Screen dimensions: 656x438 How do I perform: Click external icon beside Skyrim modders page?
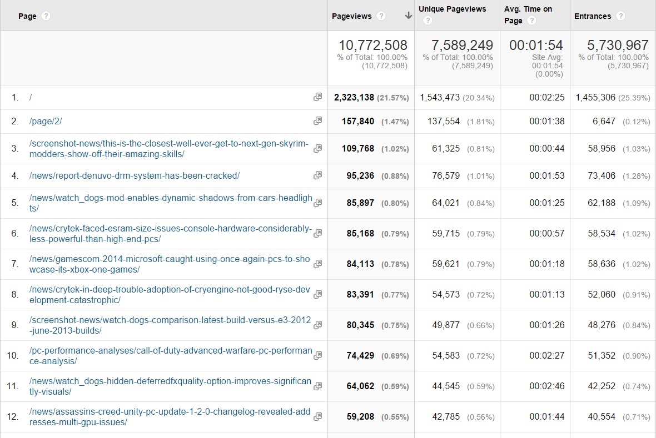click(x=317, y=149)
